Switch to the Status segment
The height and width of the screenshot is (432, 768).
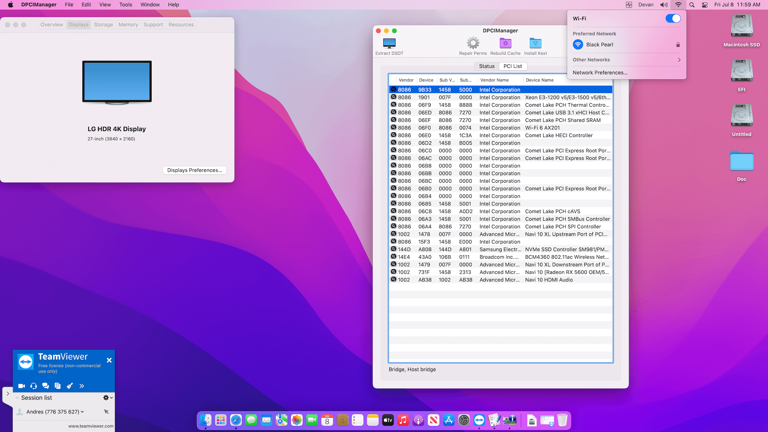486,66
